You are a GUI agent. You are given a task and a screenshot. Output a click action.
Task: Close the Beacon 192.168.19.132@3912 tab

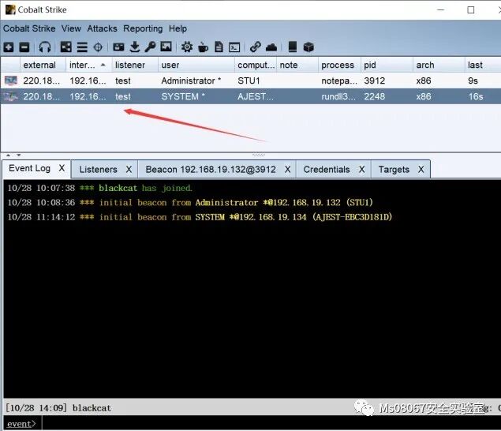tap(287, 170)
